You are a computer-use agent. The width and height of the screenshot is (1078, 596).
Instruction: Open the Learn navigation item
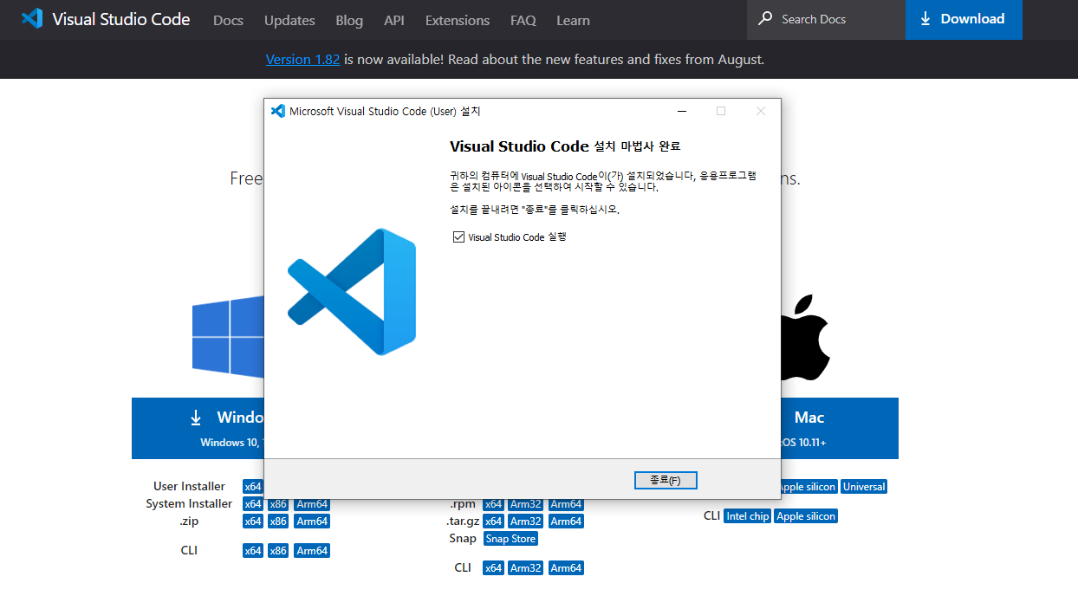pos(573,20)
